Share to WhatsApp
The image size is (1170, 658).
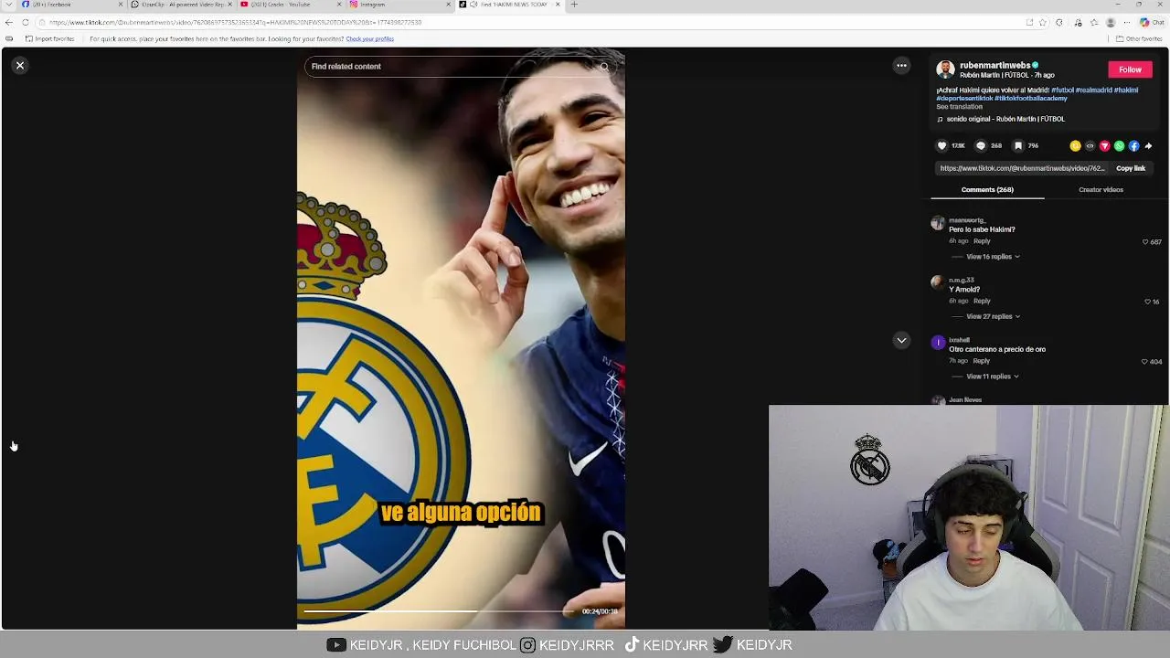point(1119,145)
